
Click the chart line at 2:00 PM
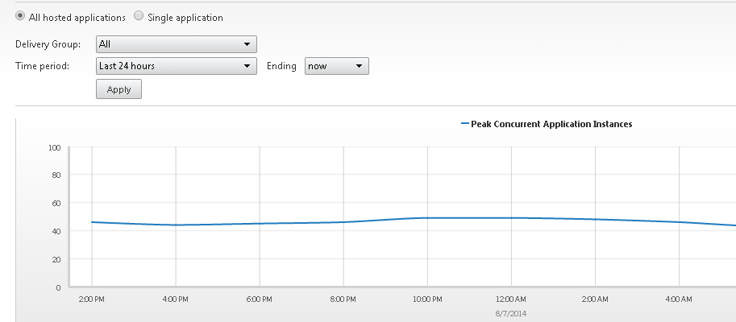(x=92, y=222)
